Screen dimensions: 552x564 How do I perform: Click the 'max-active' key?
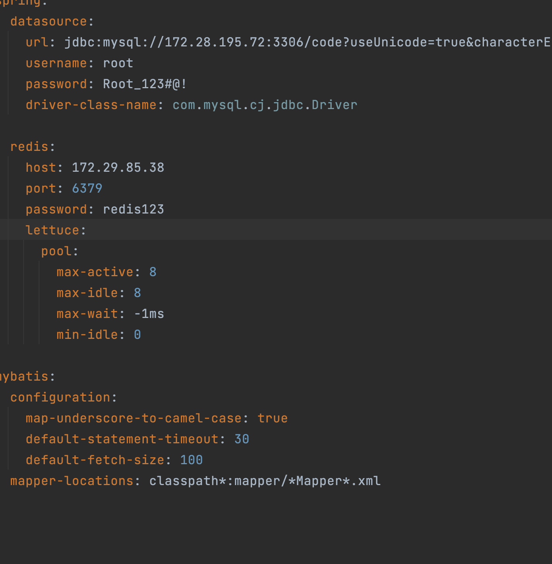[x=95, y=272]
